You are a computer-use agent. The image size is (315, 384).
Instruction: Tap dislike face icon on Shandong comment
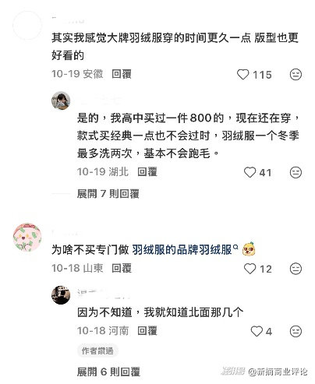coord(296,269)
